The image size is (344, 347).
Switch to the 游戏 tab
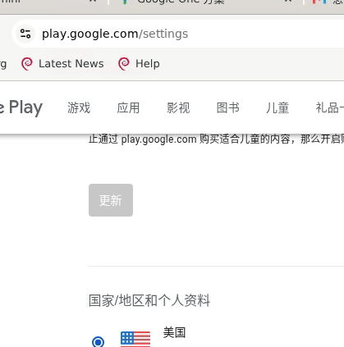tap(79, 107)
